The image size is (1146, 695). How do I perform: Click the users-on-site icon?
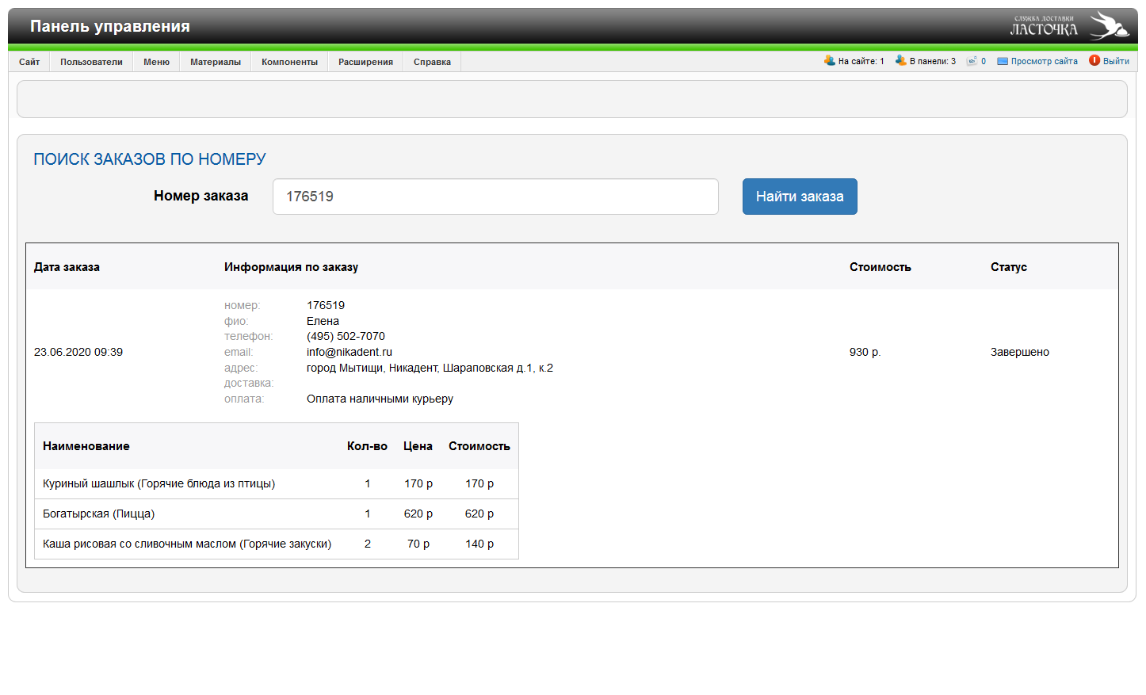[x=830, y=60]
